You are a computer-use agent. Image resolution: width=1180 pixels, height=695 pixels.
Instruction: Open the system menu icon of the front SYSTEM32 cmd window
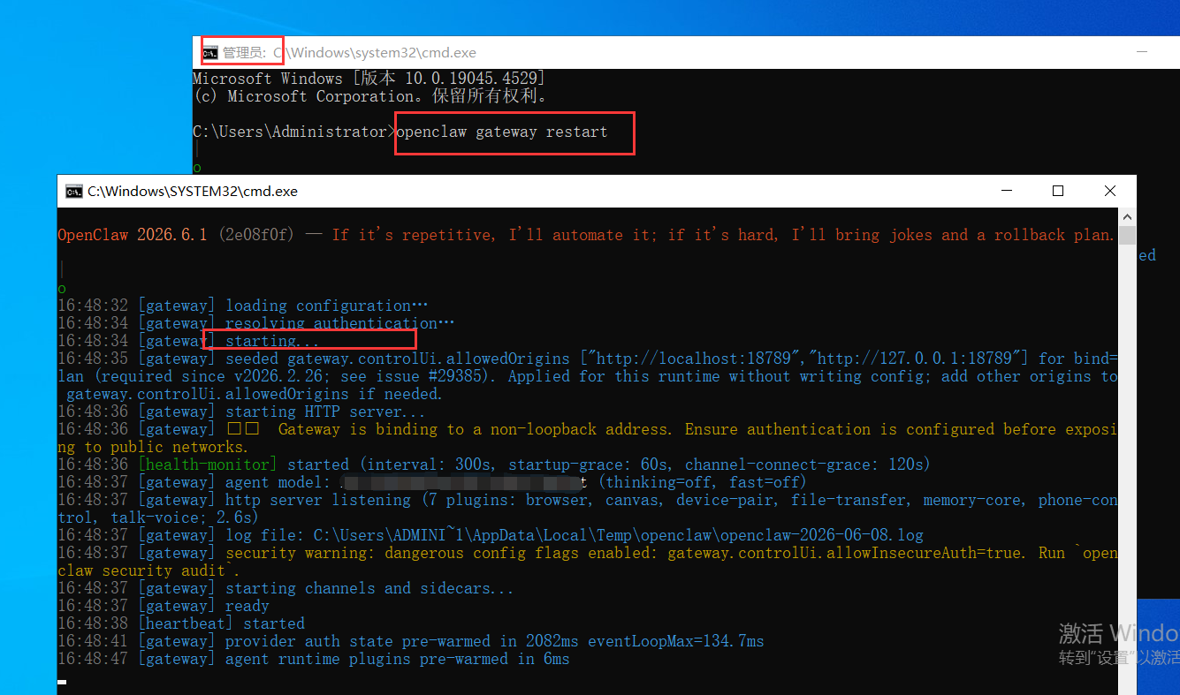pyautogui.click(x=73, y=192)
